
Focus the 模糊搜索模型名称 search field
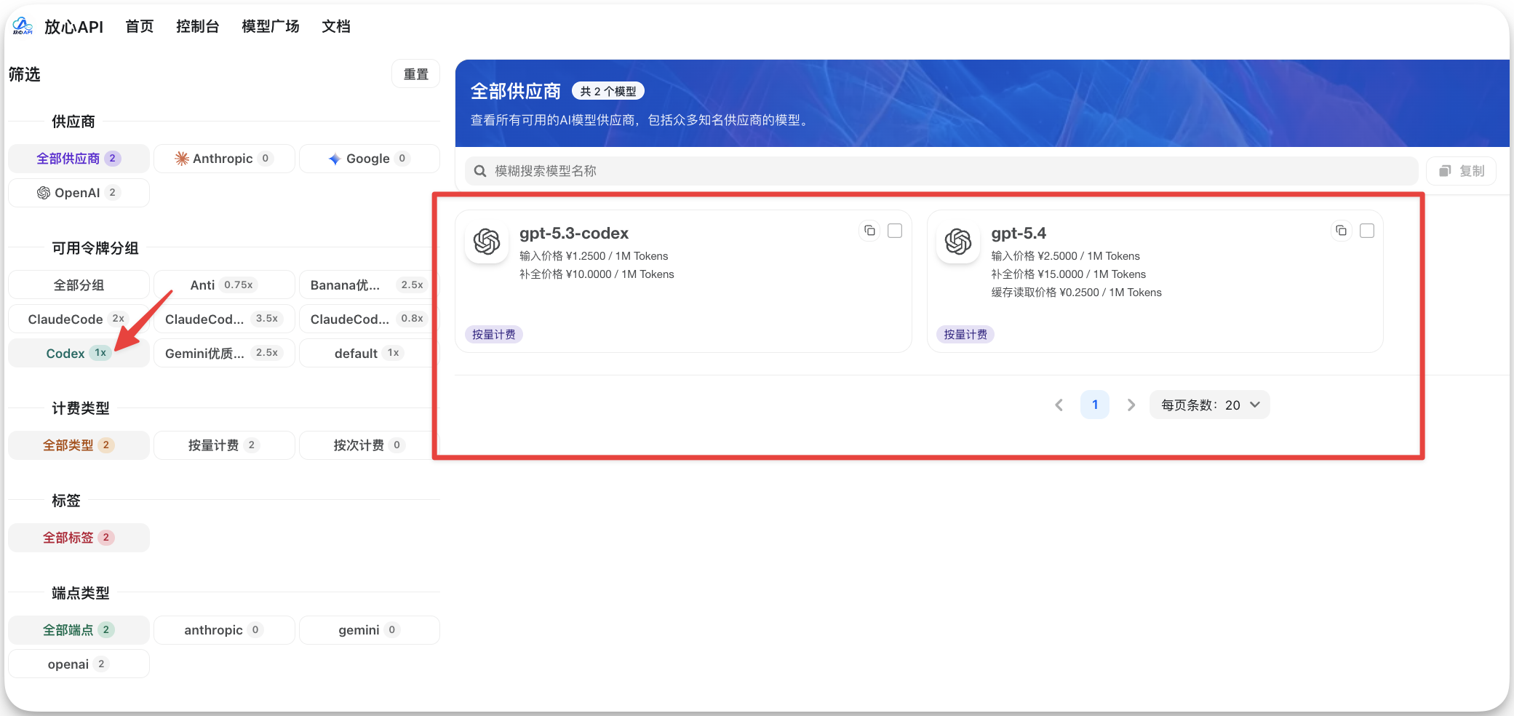point(941,171)
